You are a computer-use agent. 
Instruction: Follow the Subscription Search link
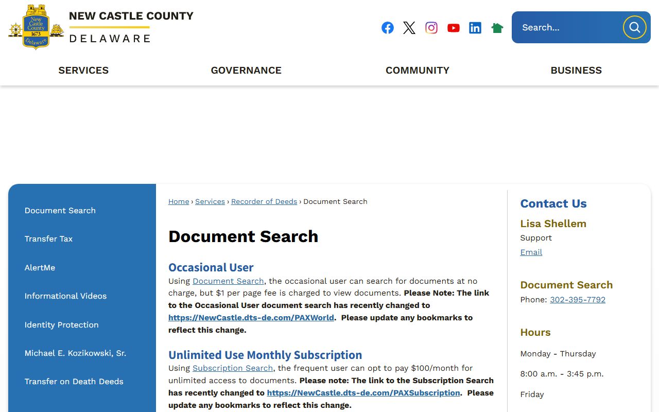[233, 368]
